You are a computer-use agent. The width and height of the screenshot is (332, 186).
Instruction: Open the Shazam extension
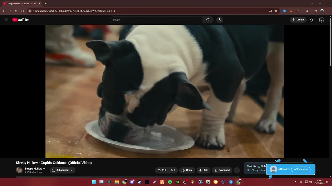coord(285,11)
